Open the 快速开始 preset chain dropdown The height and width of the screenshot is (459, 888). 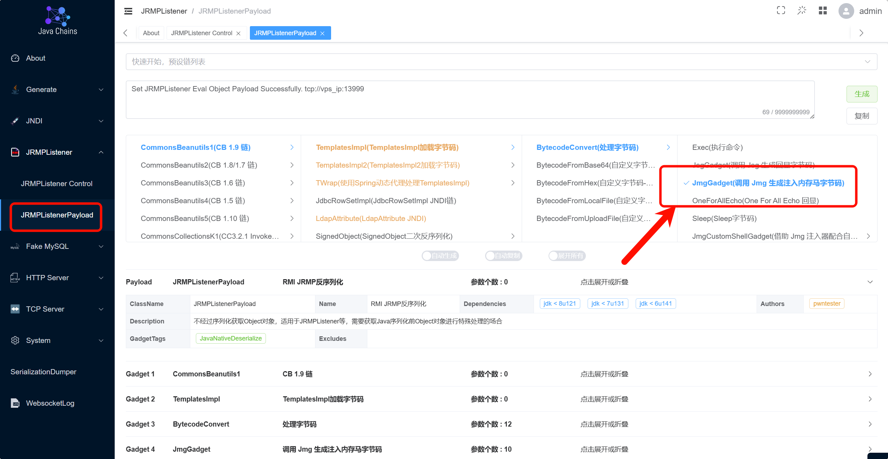(x=501, y=62)
